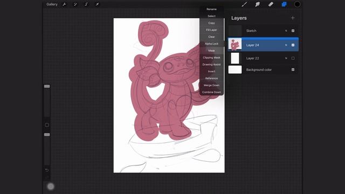Select the Layer 24 thumbnail
This screenshot has height=194, width=345.
(x=235, y=45)
